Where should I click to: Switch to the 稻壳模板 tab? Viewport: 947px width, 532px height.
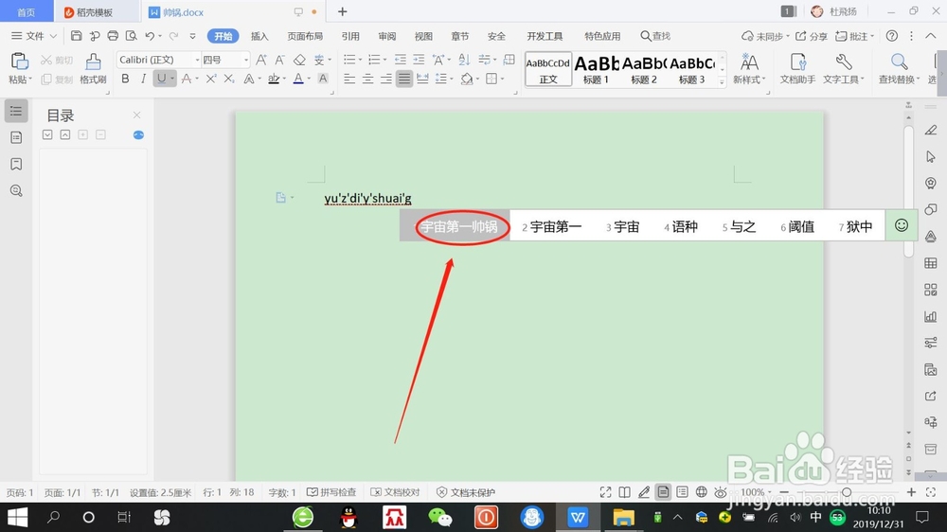(x=94, y=12)
